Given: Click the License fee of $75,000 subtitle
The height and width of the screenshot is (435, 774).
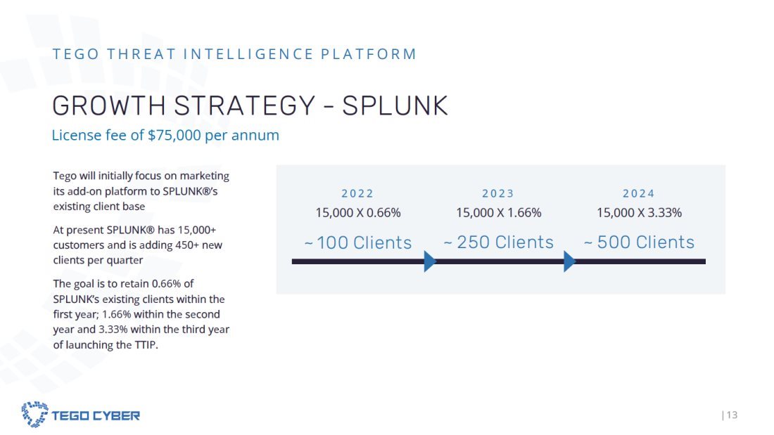Looking at the screenshot, I should point(165,135).
